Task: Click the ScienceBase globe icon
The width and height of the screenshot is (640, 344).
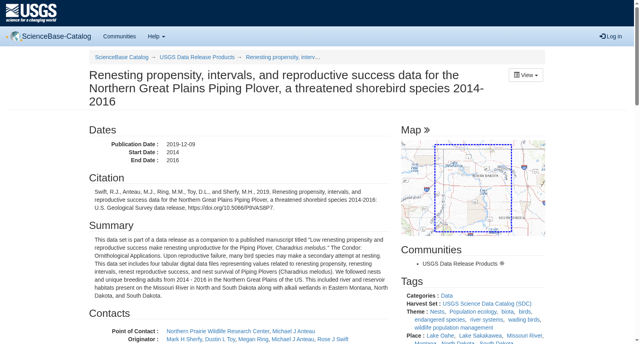Action: (x=15, y=36)
